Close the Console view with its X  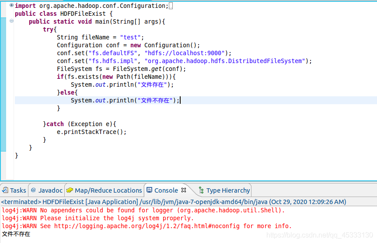(184, 190)
